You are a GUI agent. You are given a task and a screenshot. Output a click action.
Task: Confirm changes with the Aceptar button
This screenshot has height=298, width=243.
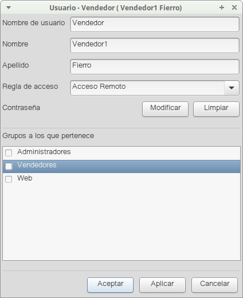pyautogui.click(x=110, y=285)
